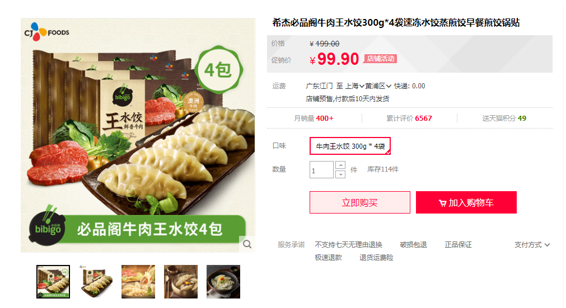Screen dimensions: 566x308
Task: Click the 加入购物车 add to cart button
Action: 466,202
